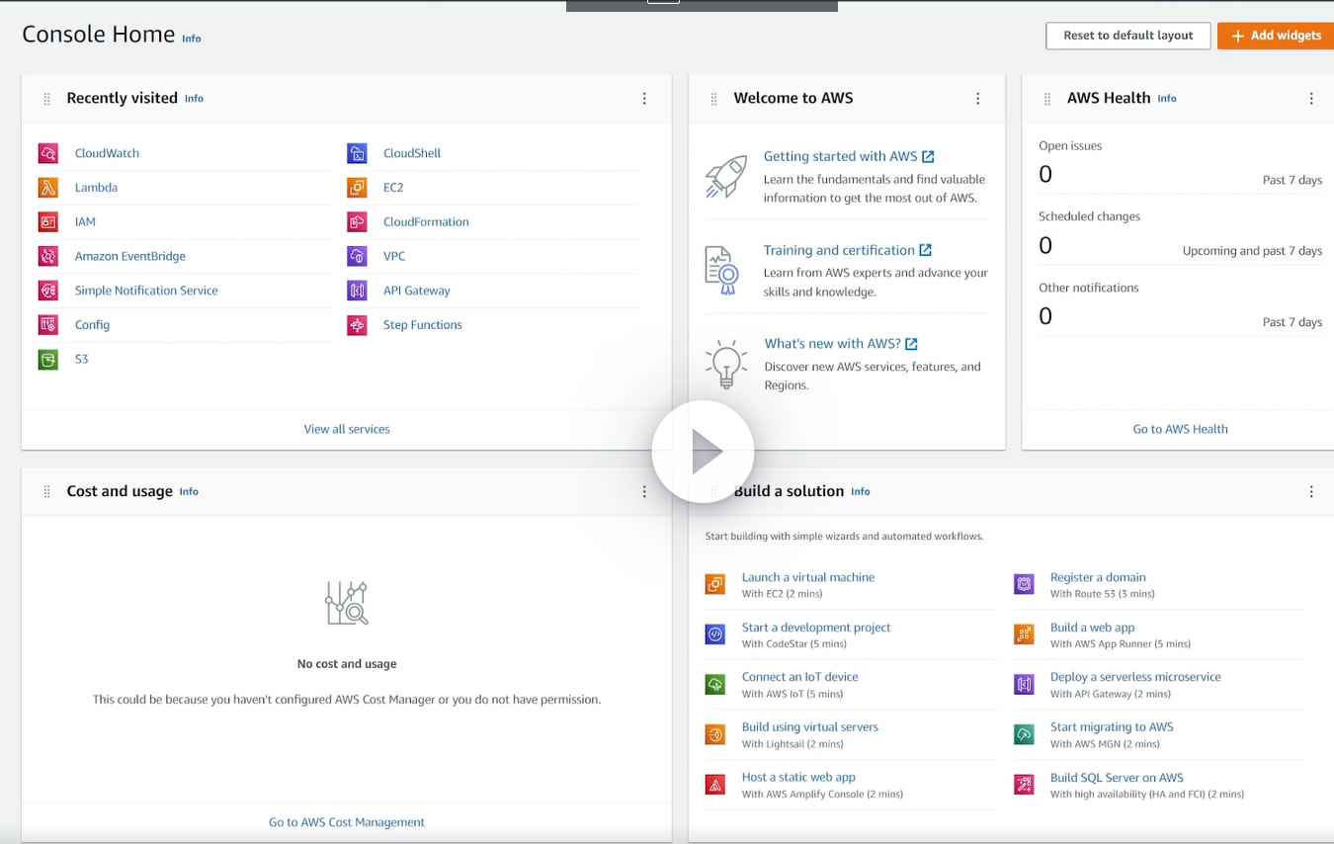Click the Build a solution Info link
Image resolution: width=1334 pixels, height=844 pixels.
tap(861, 492)
